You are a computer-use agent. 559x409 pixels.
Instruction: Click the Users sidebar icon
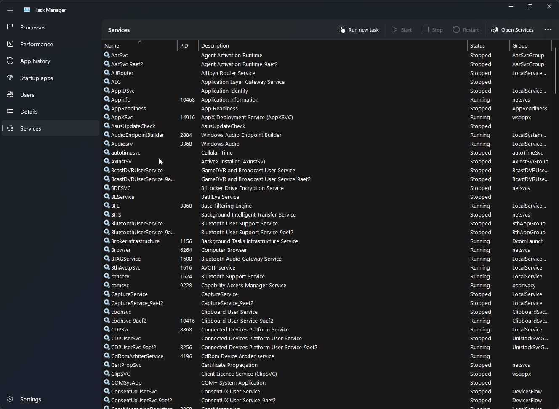[10, 94]
